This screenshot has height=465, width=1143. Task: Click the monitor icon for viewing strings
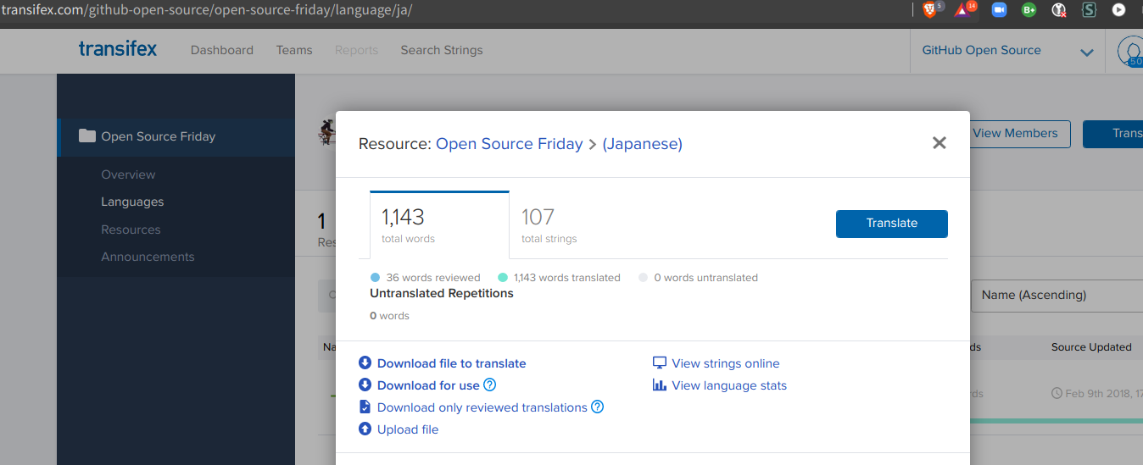click(x=660, y=363)
